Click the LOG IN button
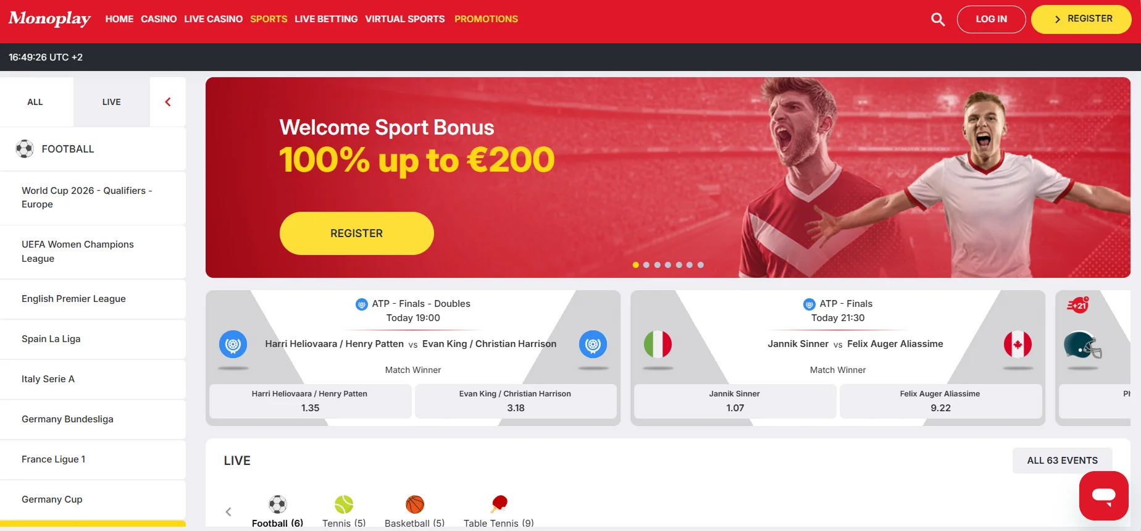Screen dimensions: 1141x531 pyautogui.click(x=991, y=19)
